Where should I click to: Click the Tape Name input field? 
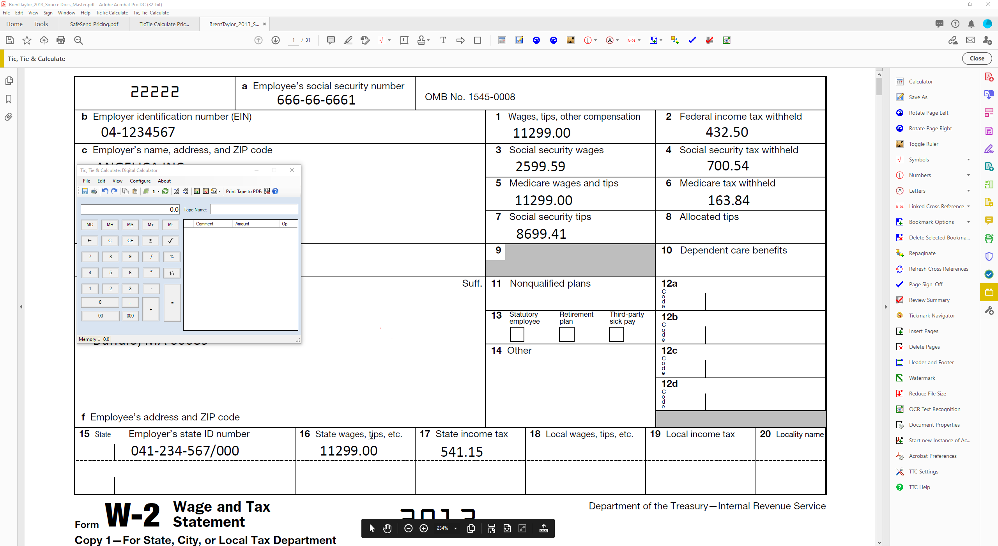(x=254, y=209)
